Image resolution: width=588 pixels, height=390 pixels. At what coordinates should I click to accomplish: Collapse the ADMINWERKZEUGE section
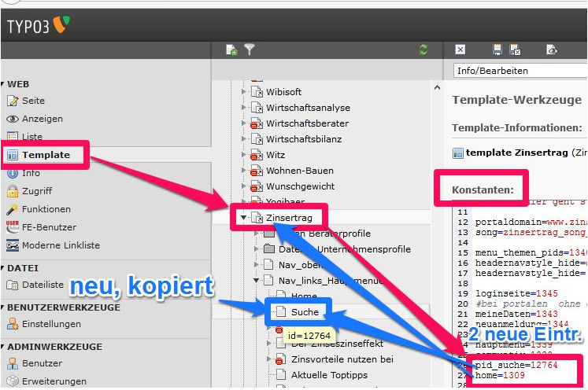pos(54,346)
